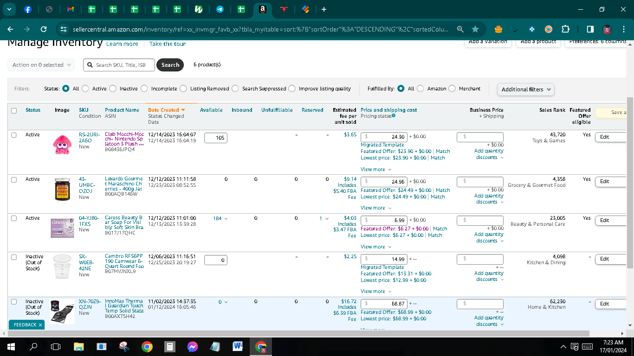Screen dimensions: 634x356
Task: Close the FEEDBACK tab
Action: pos(40,325)
